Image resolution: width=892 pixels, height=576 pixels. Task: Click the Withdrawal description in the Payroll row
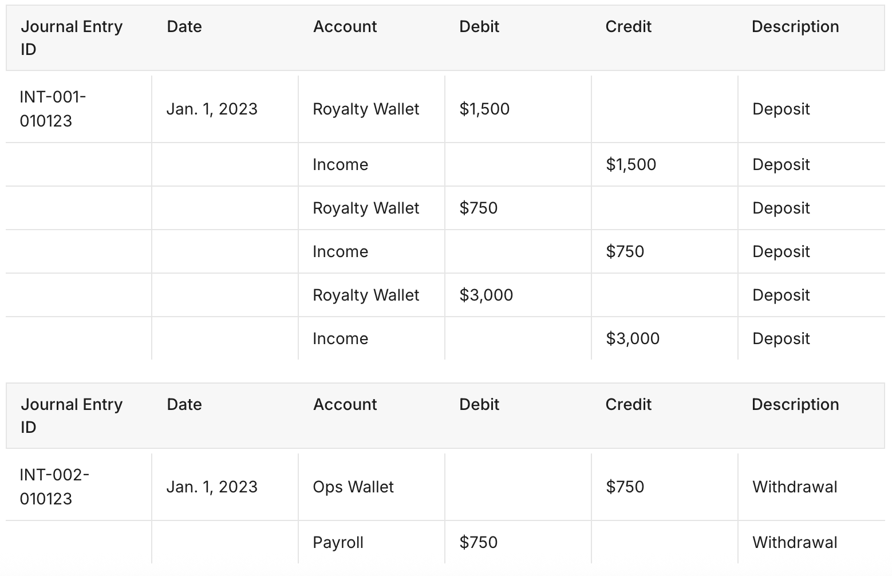(x=794, y=542)
